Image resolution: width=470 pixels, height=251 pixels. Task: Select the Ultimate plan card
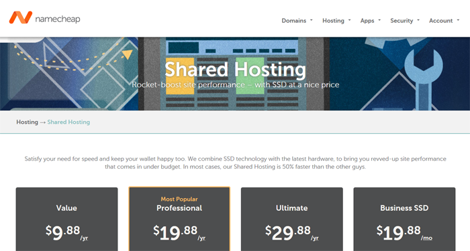pos(292,219)
